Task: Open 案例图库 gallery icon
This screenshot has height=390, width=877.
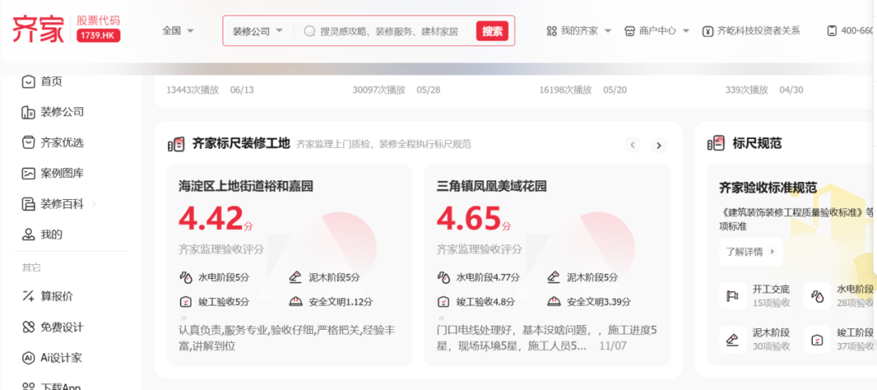Action: (29, 173)
